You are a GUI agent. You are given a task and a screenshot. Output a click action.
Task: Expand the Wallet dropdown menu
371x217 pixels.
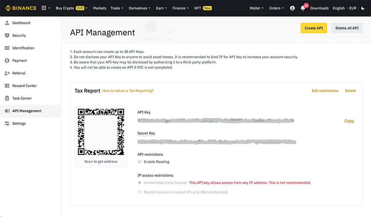click(256, 8)
